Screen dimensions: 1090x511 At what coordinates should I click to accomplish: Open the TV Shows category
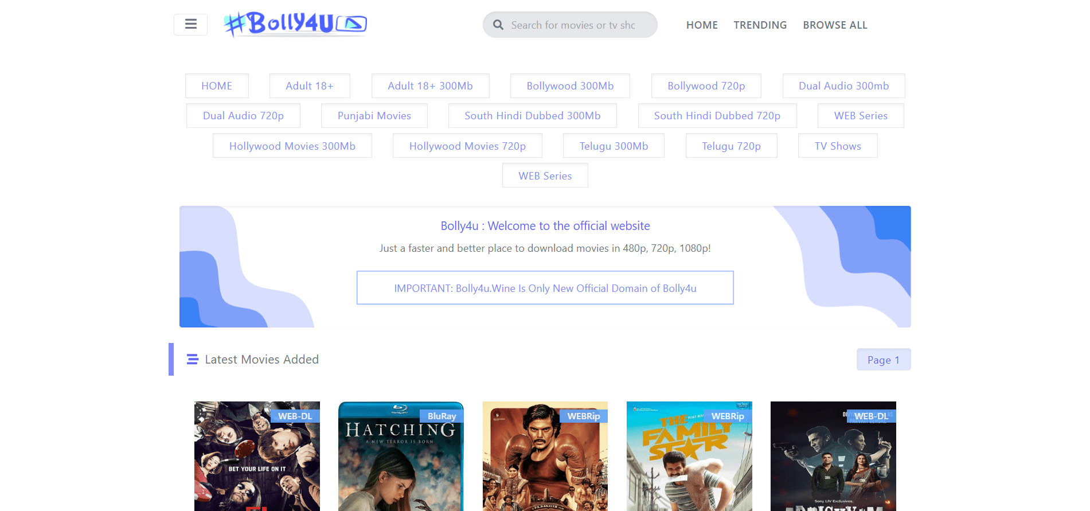[838, 146]
